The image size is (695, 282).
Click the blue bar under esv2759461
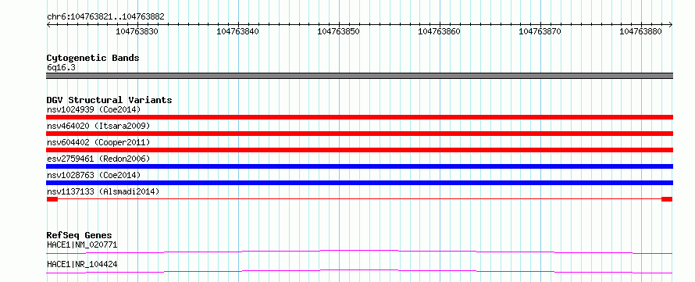point(359,166)
